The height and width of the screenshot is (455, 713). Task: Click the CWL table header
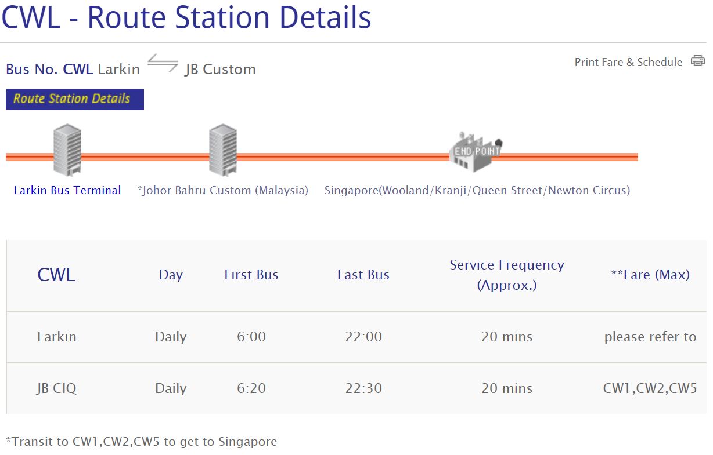point(56,275)
